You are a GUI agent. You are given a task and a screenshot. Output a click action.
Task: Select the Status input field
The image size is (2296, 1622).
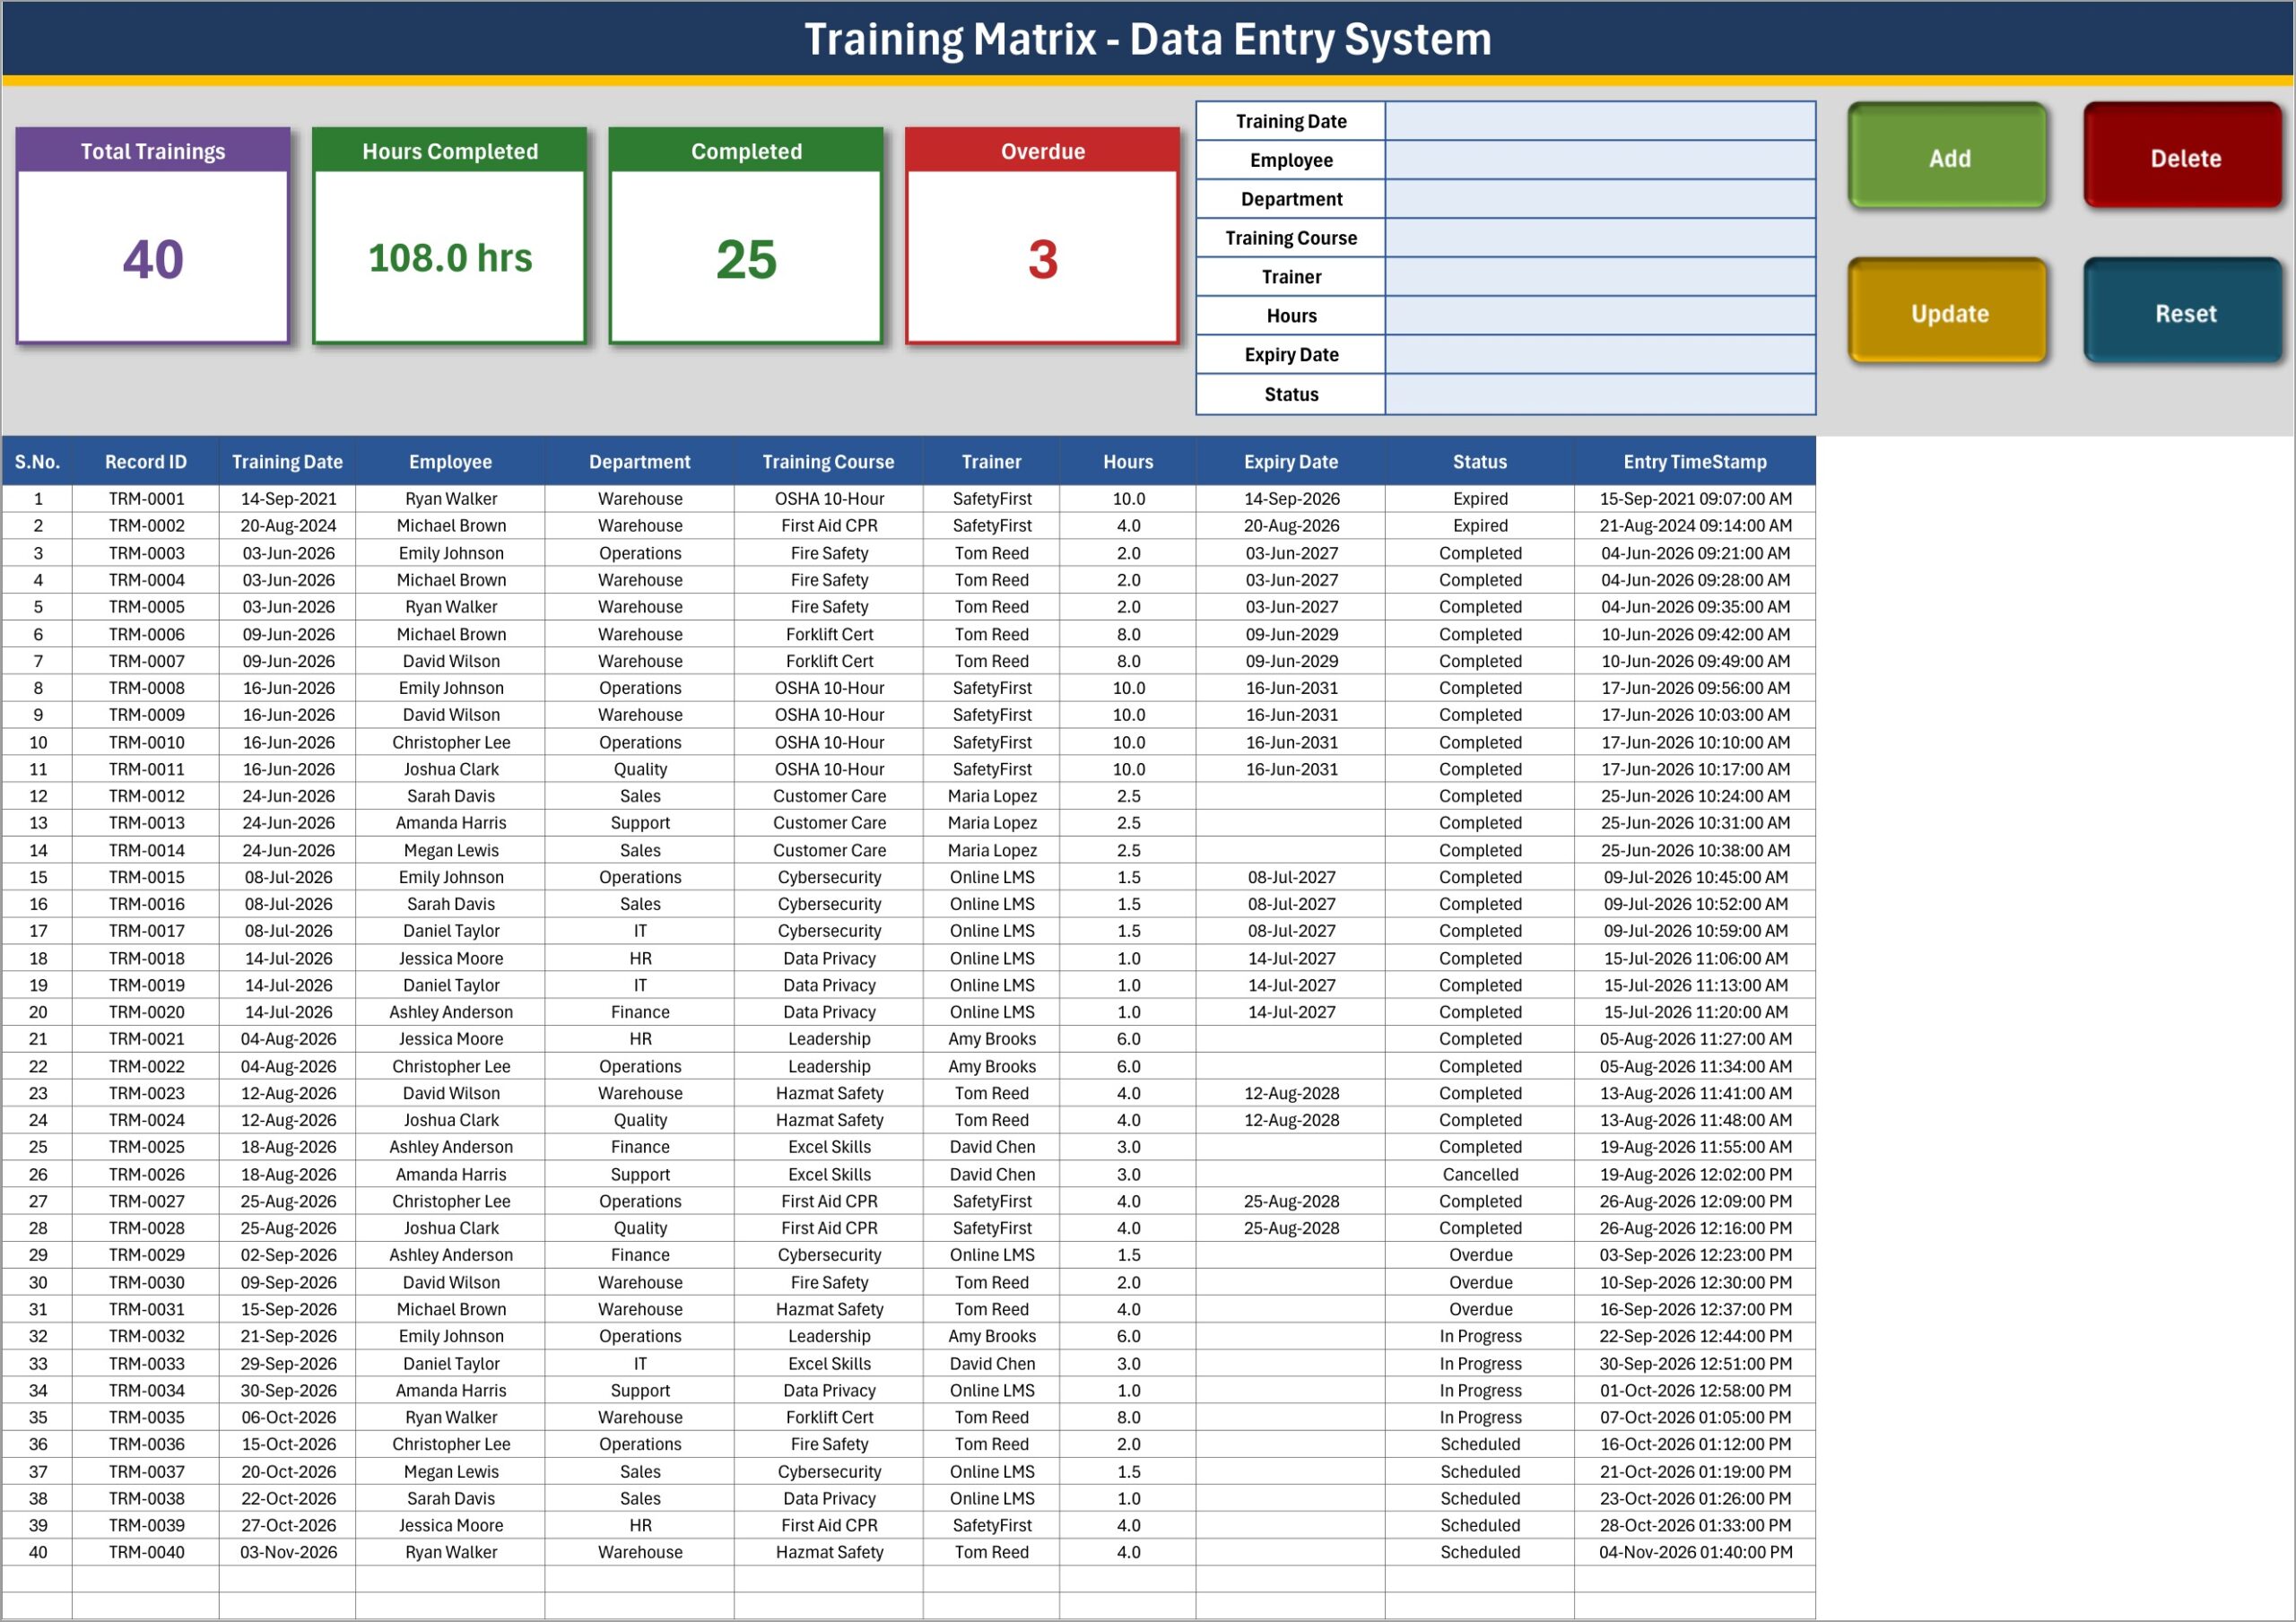point(1600,394)
